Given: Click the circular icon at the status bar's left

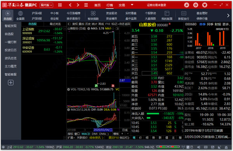Looking at the screenshot, I should coord(3,147).
